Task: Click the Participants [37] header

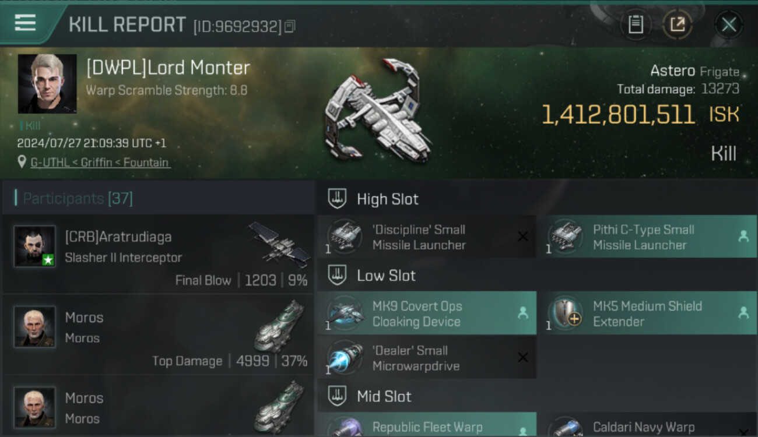Action: point(78,199)
